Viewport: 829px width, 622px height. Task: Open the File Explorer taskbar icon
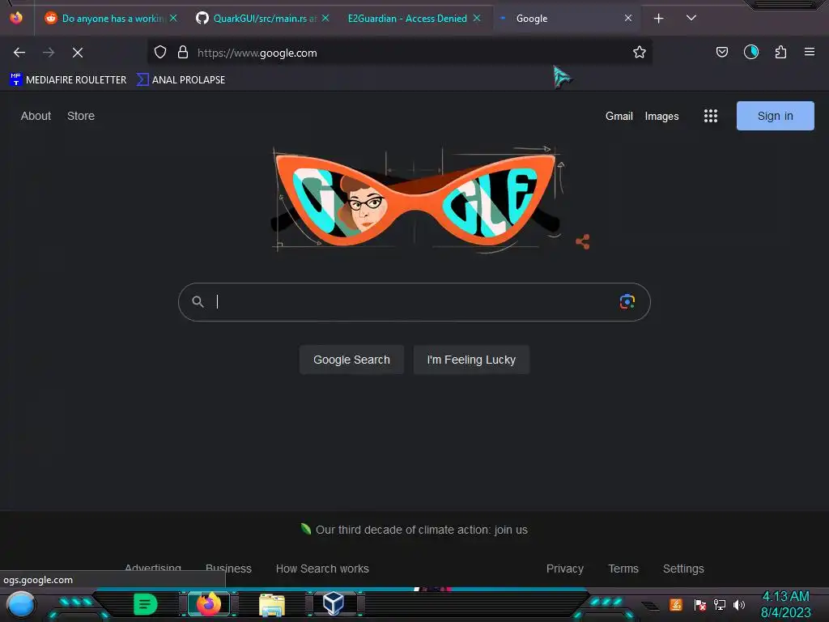pyautogui.click(x=272, y=604)
